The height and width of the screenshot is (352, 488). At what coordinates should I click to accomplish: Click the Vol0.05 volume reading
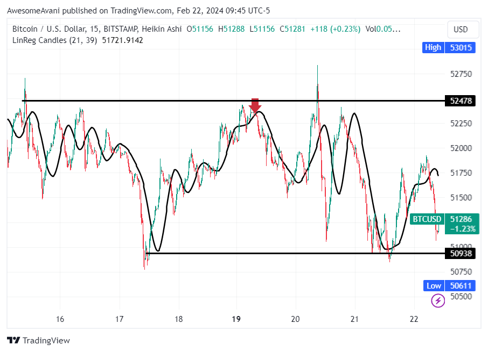(383, 29)
